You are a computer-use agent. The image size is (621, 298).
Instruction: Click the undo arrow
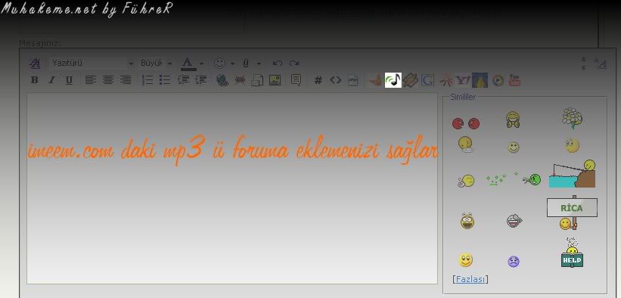pyautogui.click(x=278, y=64)
